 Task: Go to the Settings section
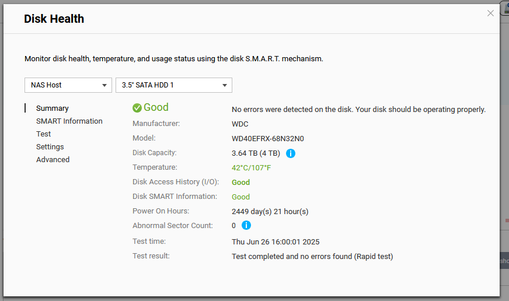pos(50,147)
